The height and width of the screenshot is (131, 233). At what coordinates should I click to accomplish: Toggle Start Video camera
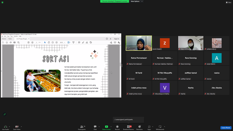[x=17, y=127]
